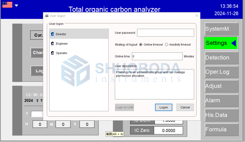Click the H hours input field
The width and height of the screenshot is (245, 142).
coord(40,124)
